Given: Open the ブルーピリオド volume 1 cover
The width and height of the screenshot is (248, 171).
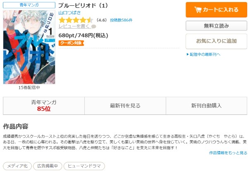Looking at the screenshot, I should [29, 47].
